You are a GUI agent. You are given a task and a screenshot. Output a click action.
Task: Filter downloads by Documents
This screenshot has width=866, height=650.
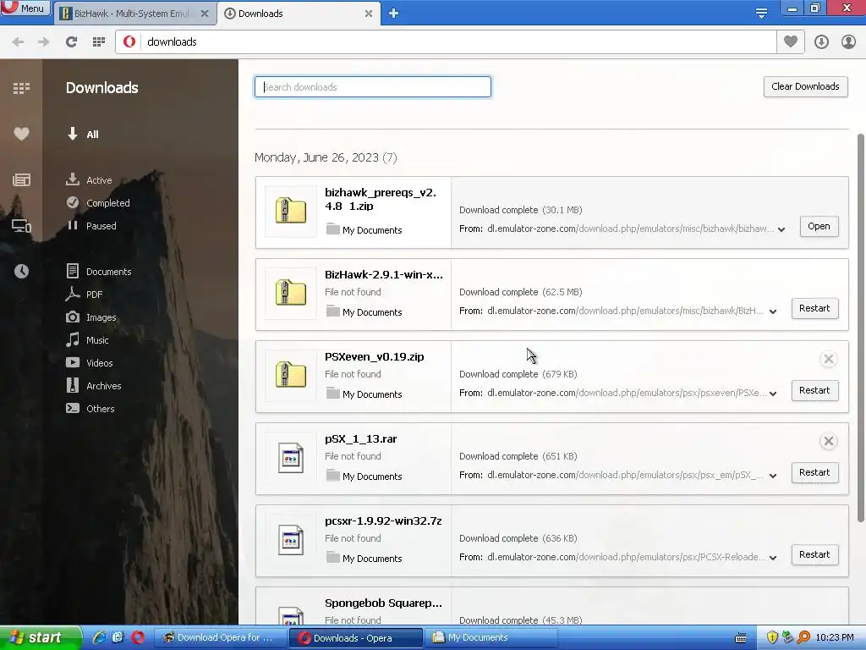pyautogui.click(x=98, y=272)
